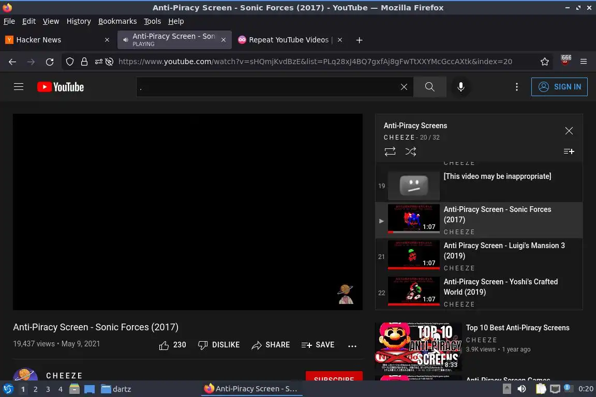Image resolution: width=596 pixels, height=397 pixels.
Task: Click the network tray icon
Action: click(555, 389)
